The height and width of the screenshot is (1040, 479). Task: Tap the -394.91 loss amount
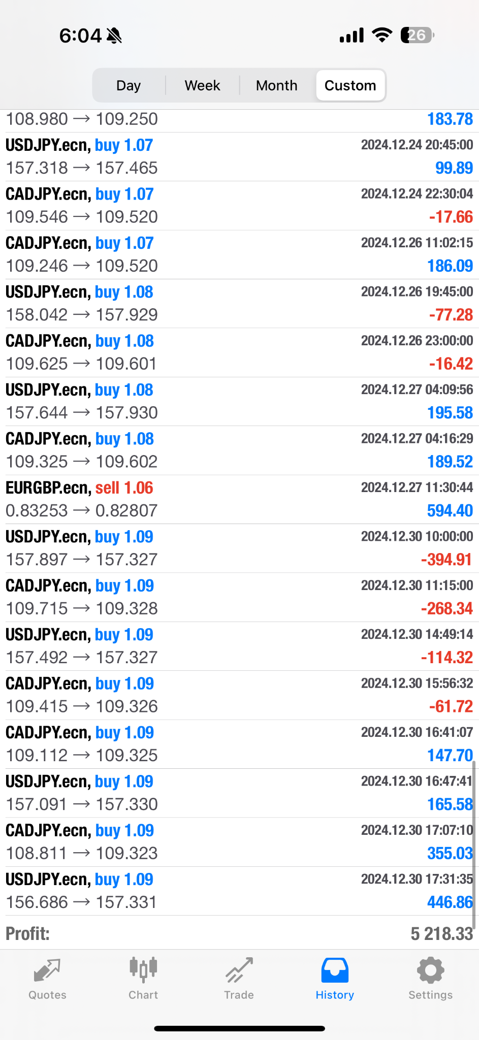point(446,560)
